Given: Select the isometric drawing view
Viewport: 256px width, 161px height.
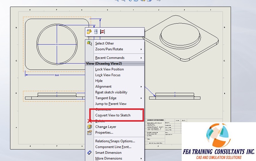Looking at the screenshot, I should pyautogui.click(x=181, y=38).
